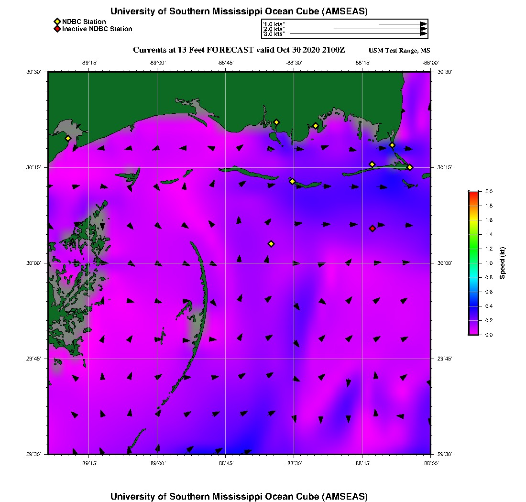Click the 1.0 kts reference arrow

[x=402, y=24]
